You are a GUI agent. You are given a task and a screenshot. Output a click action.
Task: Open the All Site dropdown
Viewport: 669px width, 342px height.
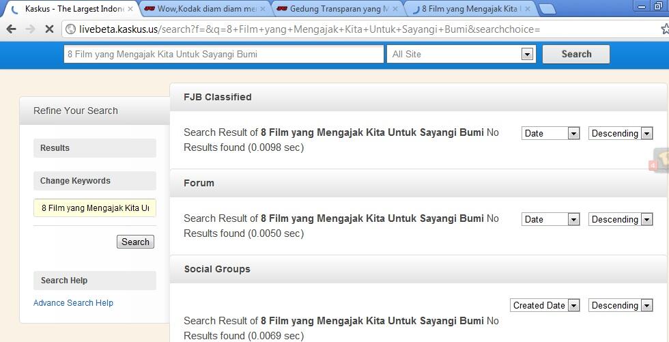[x=461, y=54]
